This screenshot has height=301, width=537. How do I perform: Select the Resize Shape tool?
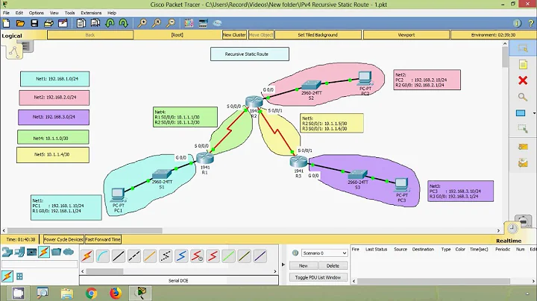pyautogui.click(x=523, y=129)
